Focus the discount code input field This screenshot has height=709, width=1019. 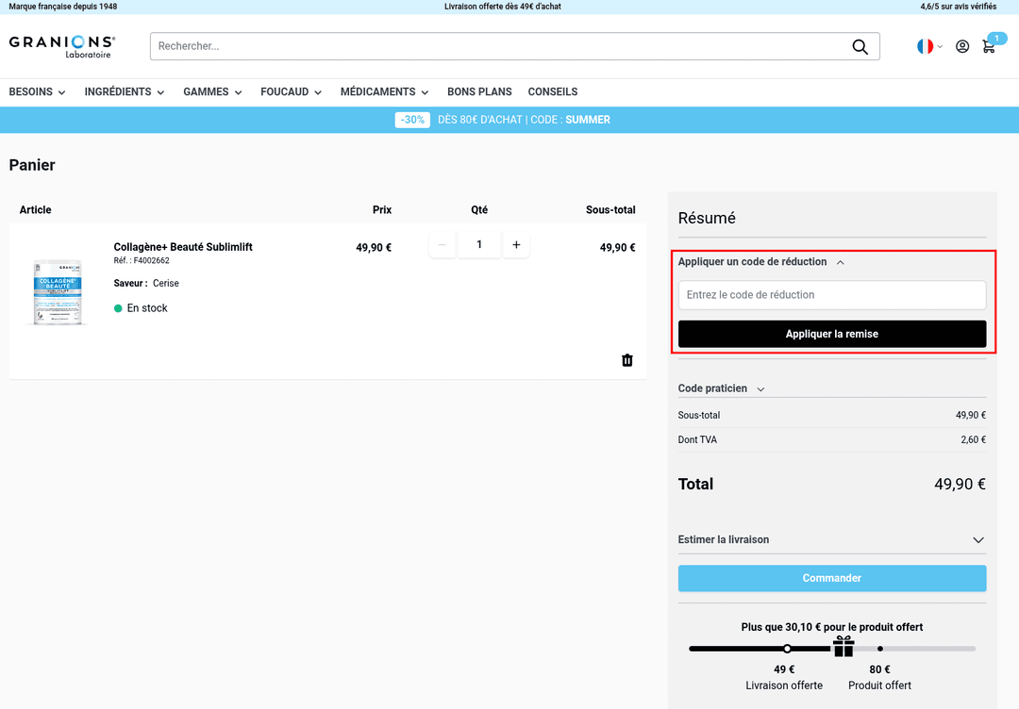pyautogui.click(x=832, y=295)
